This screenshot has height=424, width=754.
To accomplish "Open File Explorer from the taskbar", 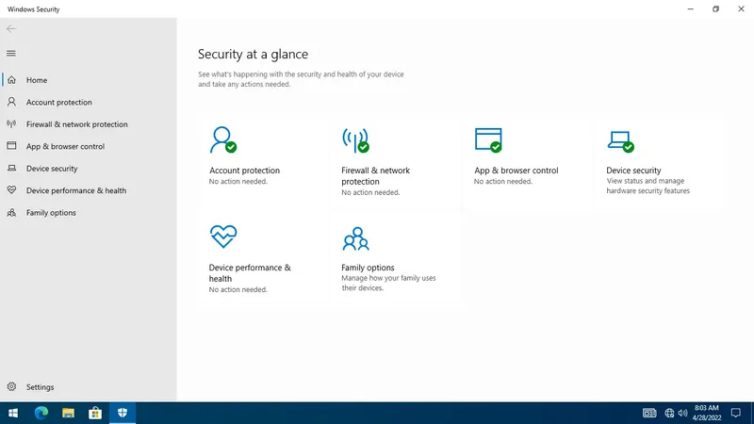I will tap(68, 413).
